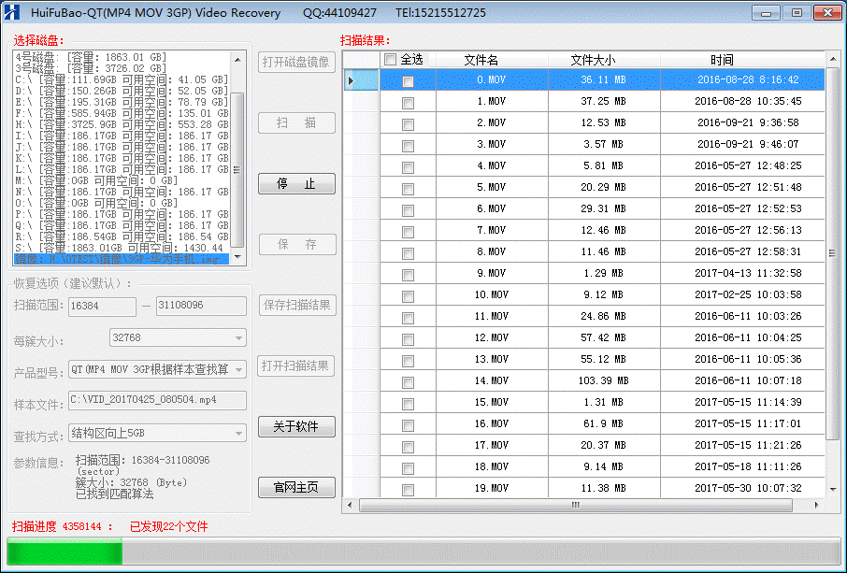Enable the 全选 select-all checkbox
This screenshot has height=573, width=847.
click(x=390, y=58)
